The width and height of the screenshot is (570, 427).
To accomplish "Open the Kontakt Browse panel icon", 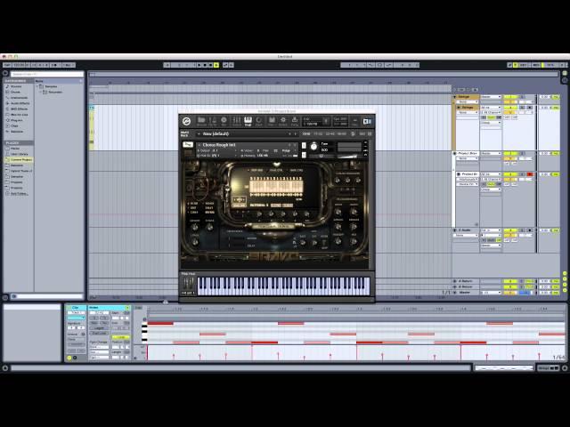I will (x=201, y=121).
